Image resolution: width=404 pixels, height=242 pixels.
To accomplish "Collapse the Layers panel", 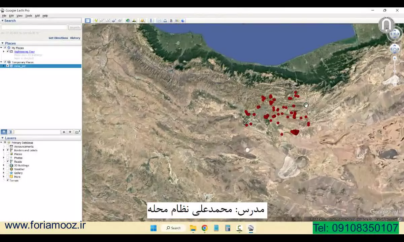I will click(x=3, y=138).
